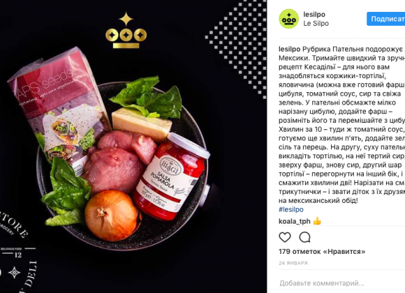Like the post with the heart icon
The image size is (405, 293).
pos(285,237)
